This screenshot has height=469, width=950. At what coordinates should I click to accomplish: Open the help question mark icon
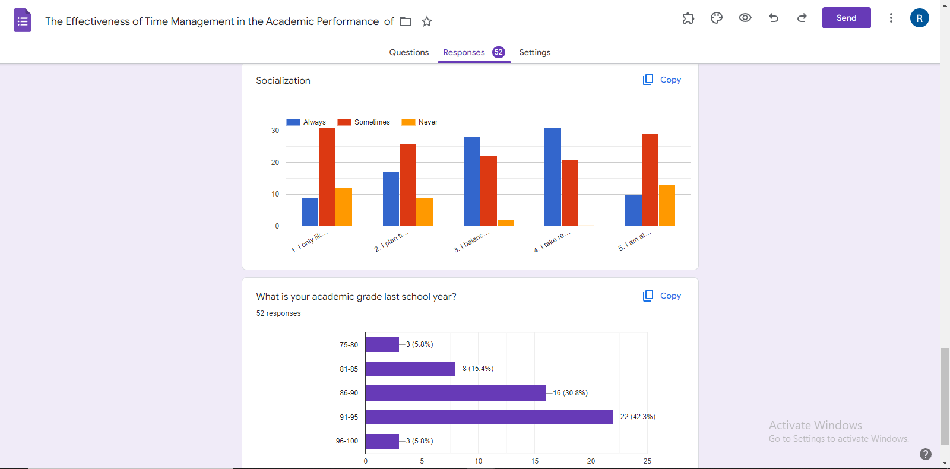pyautogui.click(x=925, y=454)
